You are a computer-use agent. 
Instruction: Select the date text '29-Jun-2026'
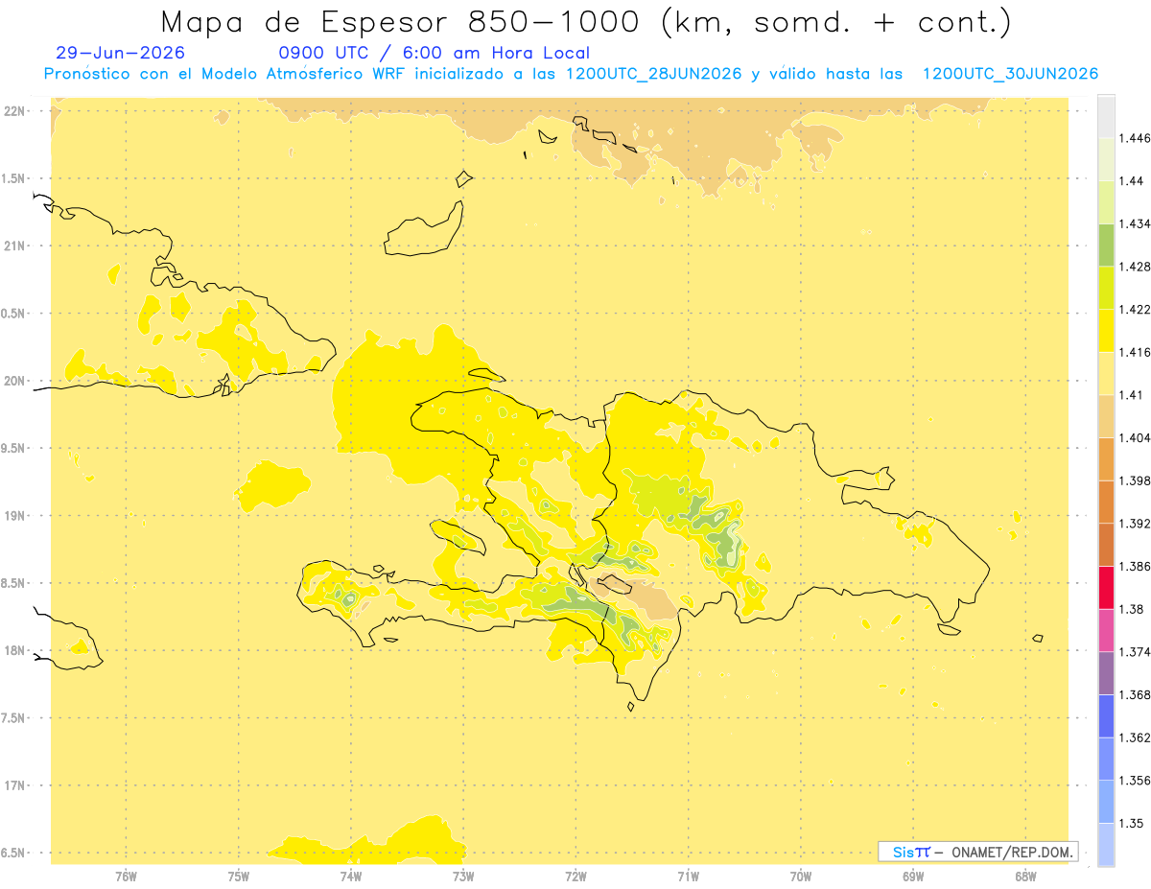click(121, 53)
